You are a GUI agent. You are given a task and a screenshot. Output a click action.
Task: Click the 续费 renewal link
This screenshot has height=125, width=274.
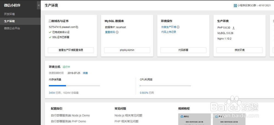tap(85, 73)
